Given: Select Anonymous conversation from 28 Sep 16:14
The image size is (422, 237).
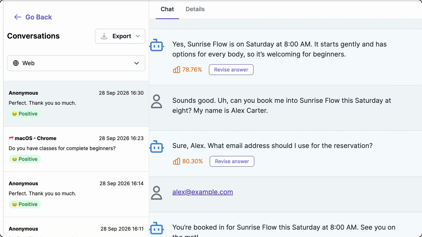Looking at the screenshot, I should tap(76, 194).
